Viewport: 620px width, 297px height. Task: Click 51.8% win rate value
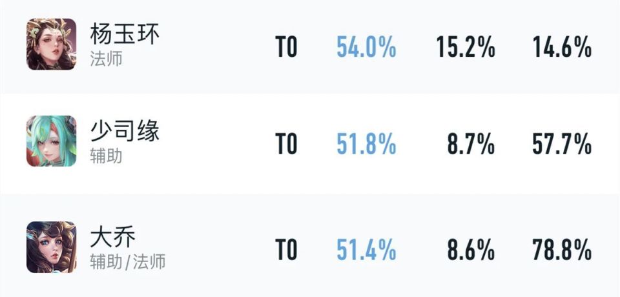[366, 143]
